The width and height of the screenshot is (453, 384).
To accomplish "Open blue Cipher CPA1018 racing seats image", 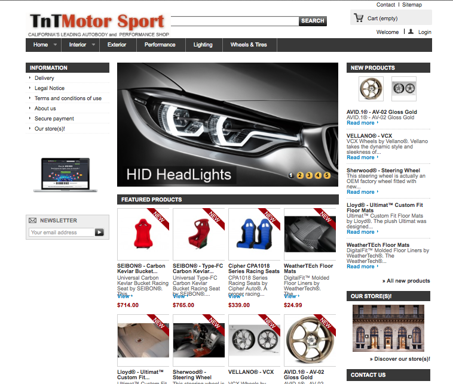I will point(254,234).
